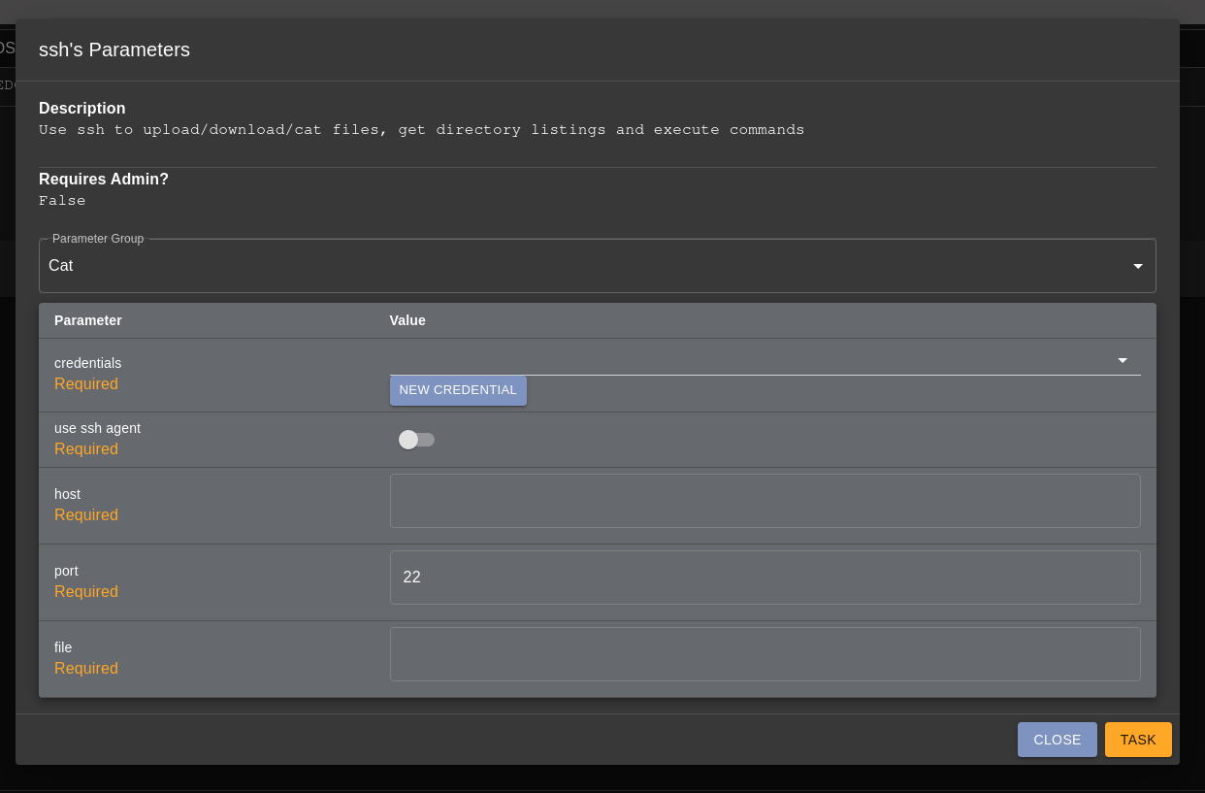Click the NEW CREDENTIAL button
This screenshot has width=1205, height=793.
[458, 390]
